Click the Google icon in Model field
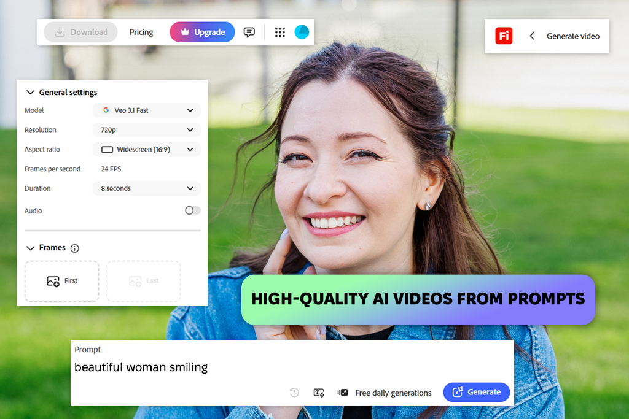Viewport: 629px width, 419px height. coord(106,110)
